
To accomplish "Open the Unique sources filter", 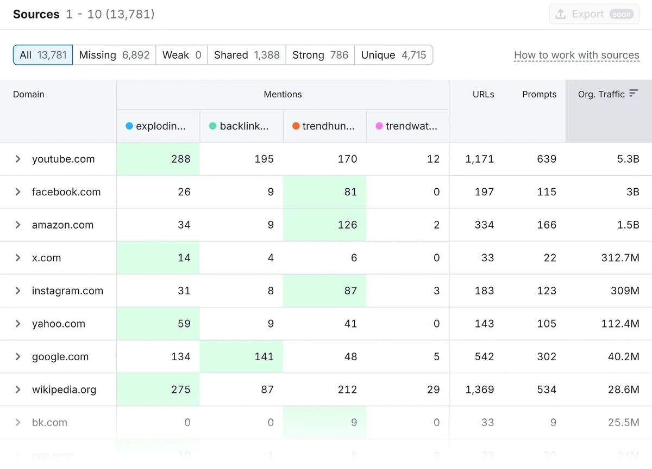I will tap(393, 54).
